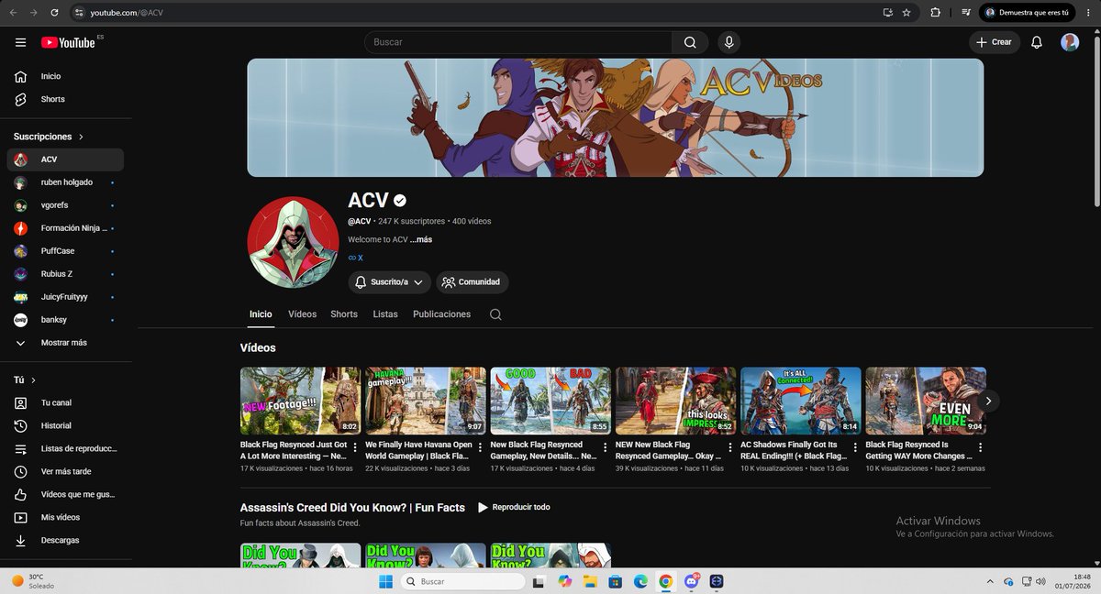Open the account avatar menu
This screenshot has width=1101, height=594.
click(1070, 42)
